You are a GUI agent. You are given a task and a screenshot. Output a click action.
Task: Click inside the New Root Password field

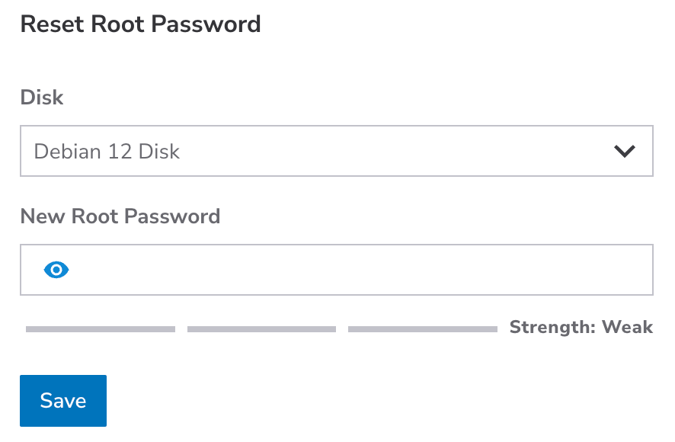pyautogui.click(x=358, y=269)
